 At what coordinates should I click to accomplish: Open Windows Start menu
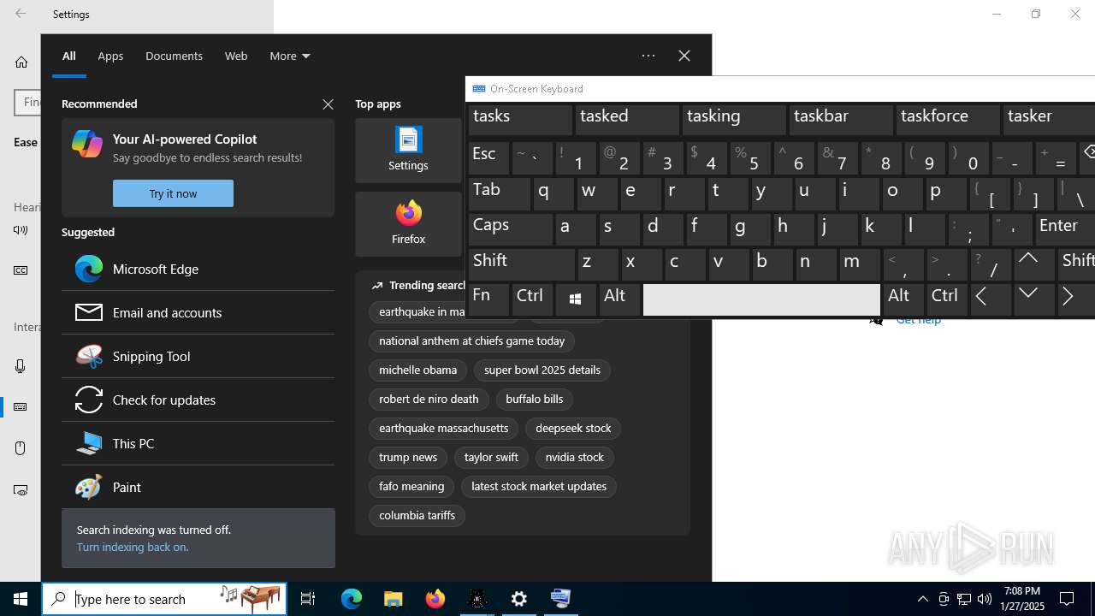21,599
